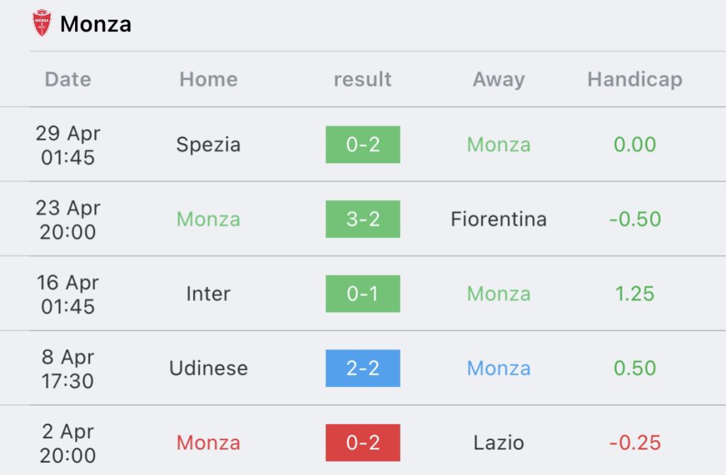Click the Away column header
The image size is (726, 475).
point(498,79)
